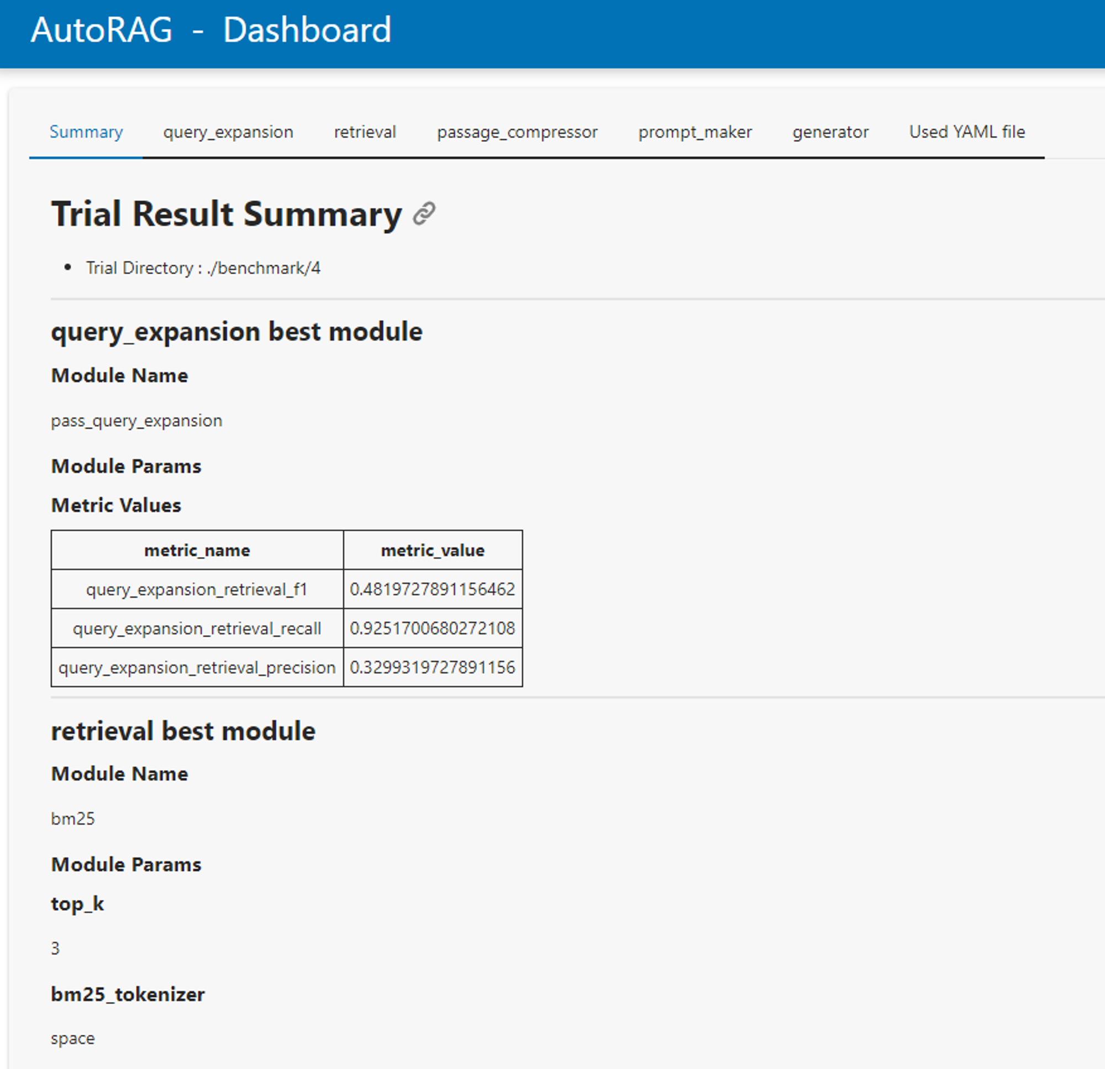Click the Trial Directory ./benchmark/4 text
This screenshot has height=1069, width=1105.
click(x=203, y=268)
